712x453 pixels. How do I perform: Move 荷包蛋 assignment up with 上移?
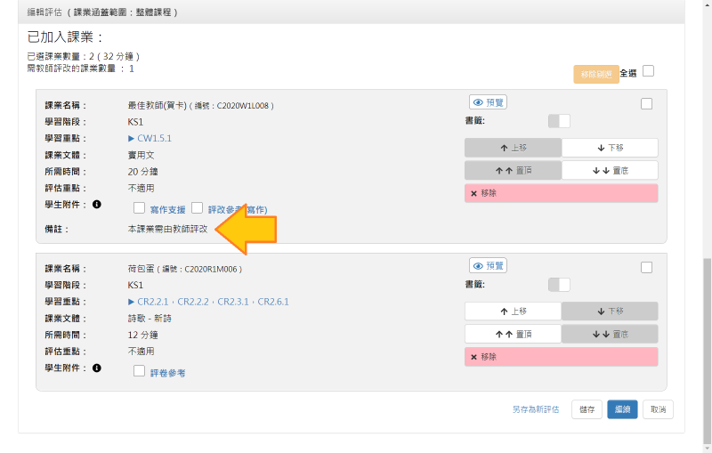point(513,311)
